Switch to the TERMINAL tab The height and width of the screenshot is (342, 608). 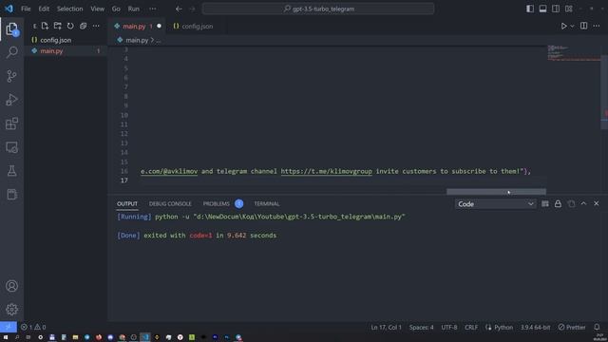pyautogui.click(x=267, y=203)
